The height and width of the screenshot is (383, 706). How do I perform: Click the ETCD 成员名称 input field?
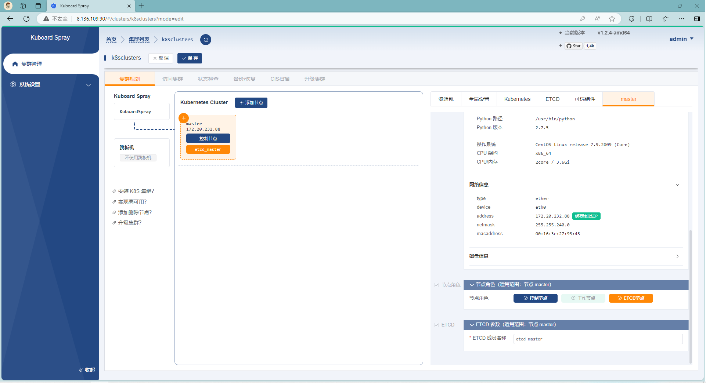pos(598,339)
